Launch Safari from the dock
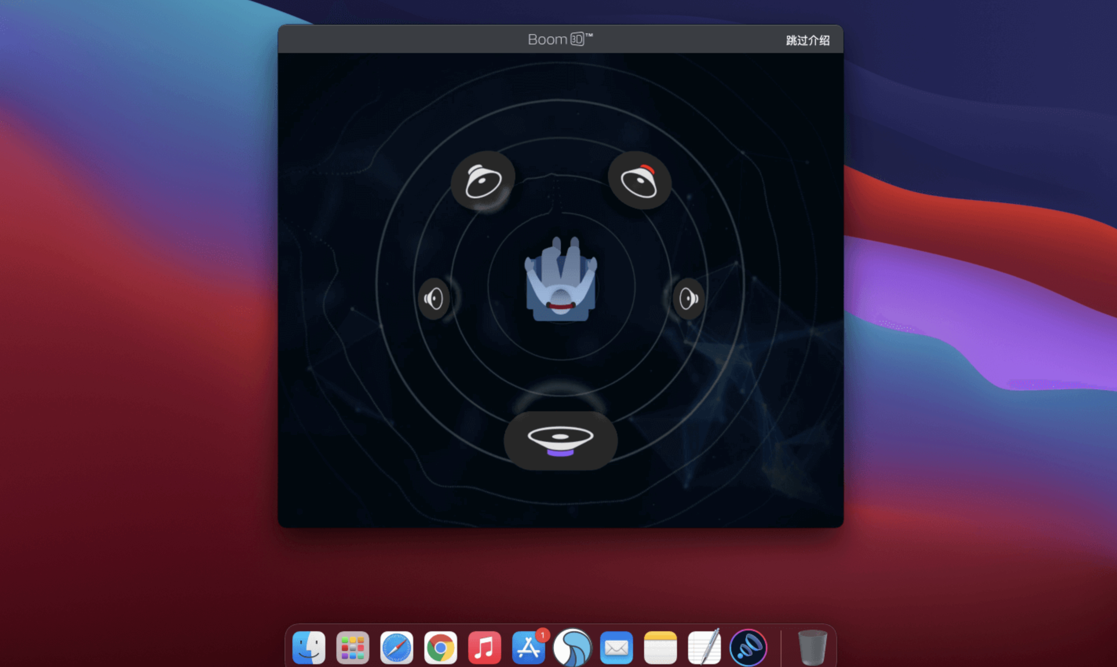The width and height of the screenshot is (1117, 667). 396,647
